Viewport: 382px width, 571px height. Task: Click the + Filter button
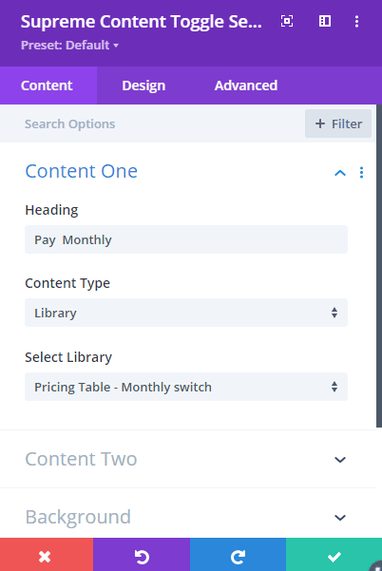(338, 124)
